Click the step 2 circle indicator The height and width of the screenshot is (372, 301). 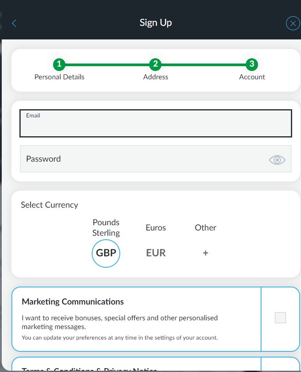click(x=155, y=64)
